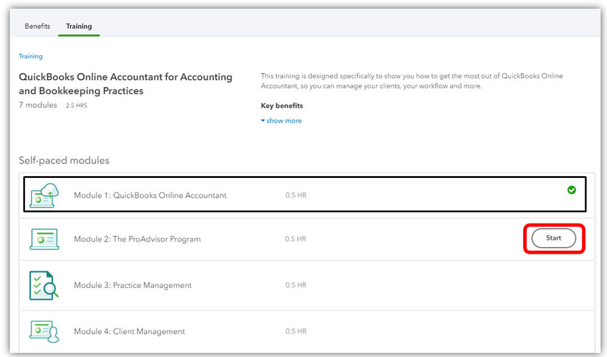Expand key benefits with show more
Viewport: 607px width, 357px height.
(x=281, y=121)
